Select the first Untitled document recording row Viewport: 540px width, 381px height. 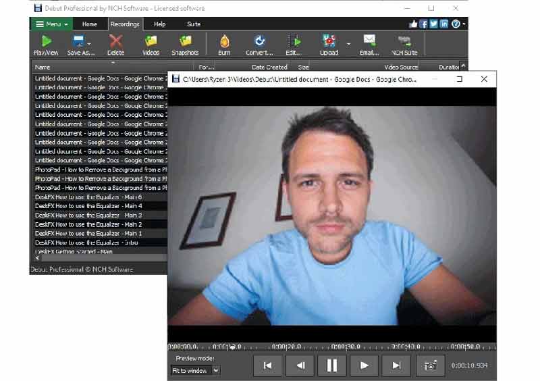(x=100, y=78)
